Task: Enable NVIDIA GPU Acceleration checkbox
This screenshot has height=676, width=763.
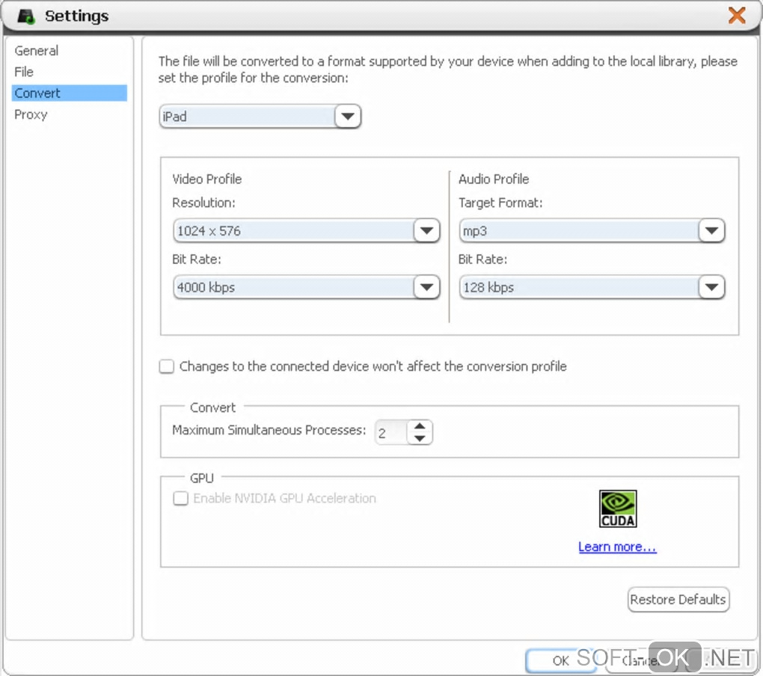Action: tap(180, 499)
